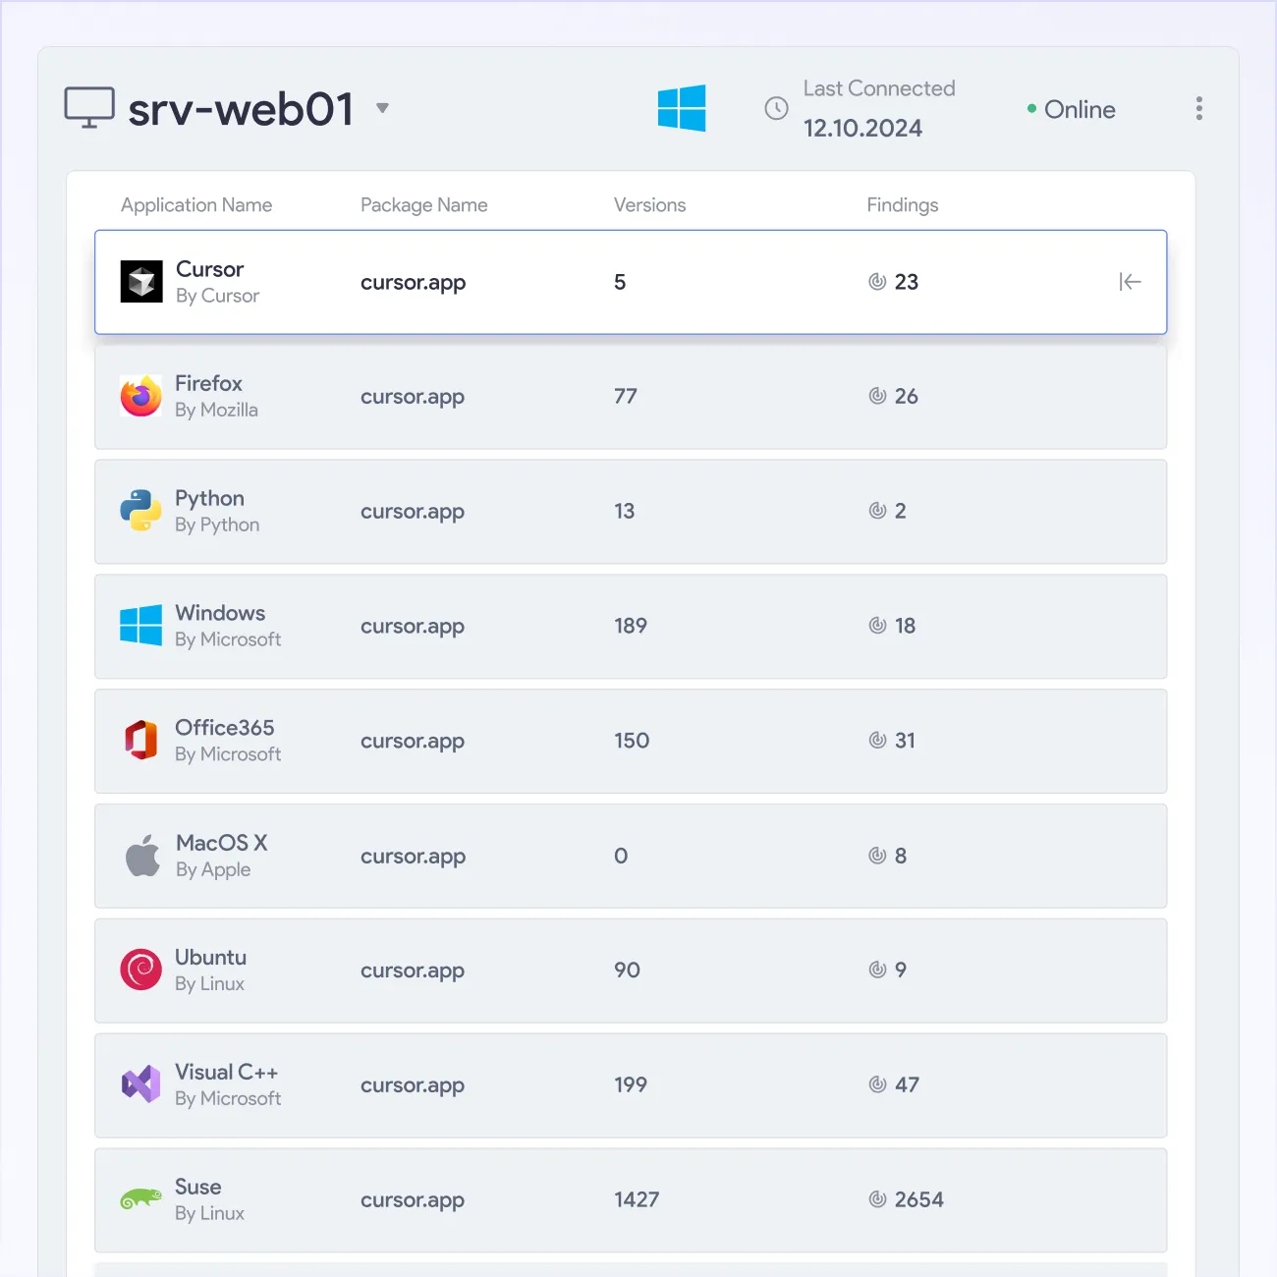Click the Apple logo for MacOS X
1277x1277 pixels.
point(142,856)
